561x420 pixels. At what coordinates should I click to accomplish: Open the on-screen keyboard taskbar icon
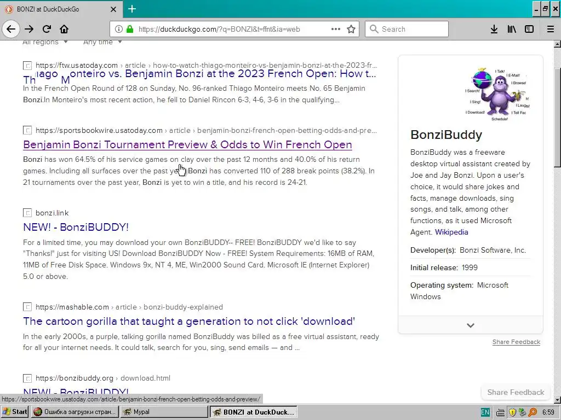tap(501, 412)
